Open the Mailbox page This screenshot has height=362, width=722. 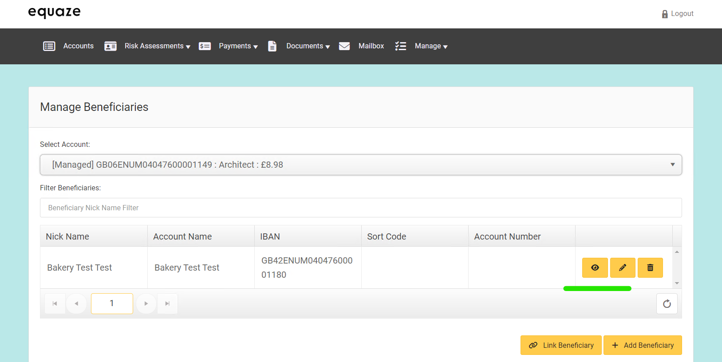tap(371, 46)
